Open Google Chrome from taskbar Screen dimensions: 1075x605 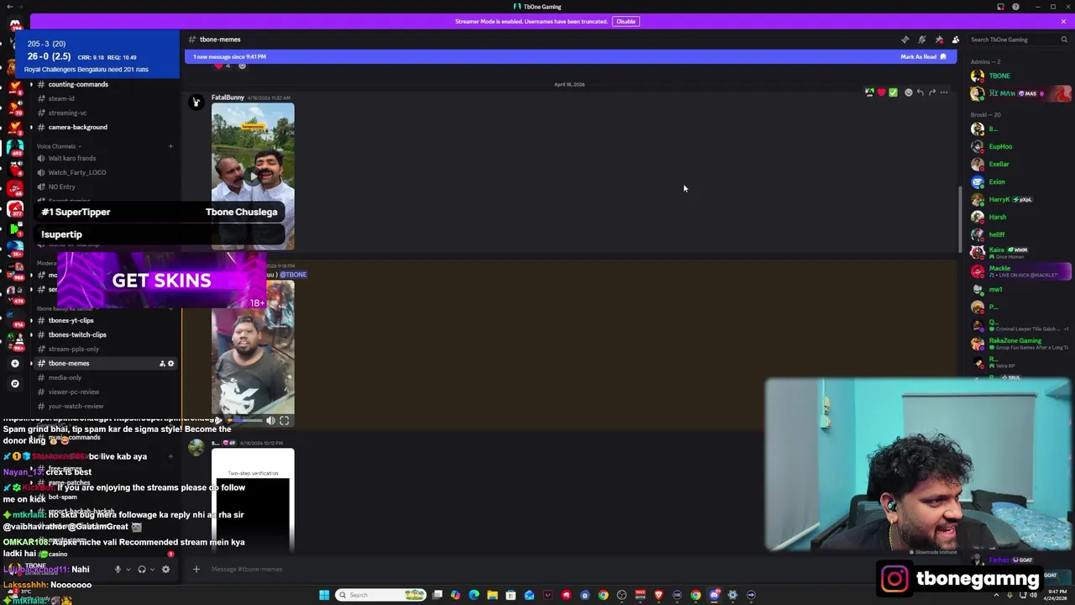coord(603,595)
